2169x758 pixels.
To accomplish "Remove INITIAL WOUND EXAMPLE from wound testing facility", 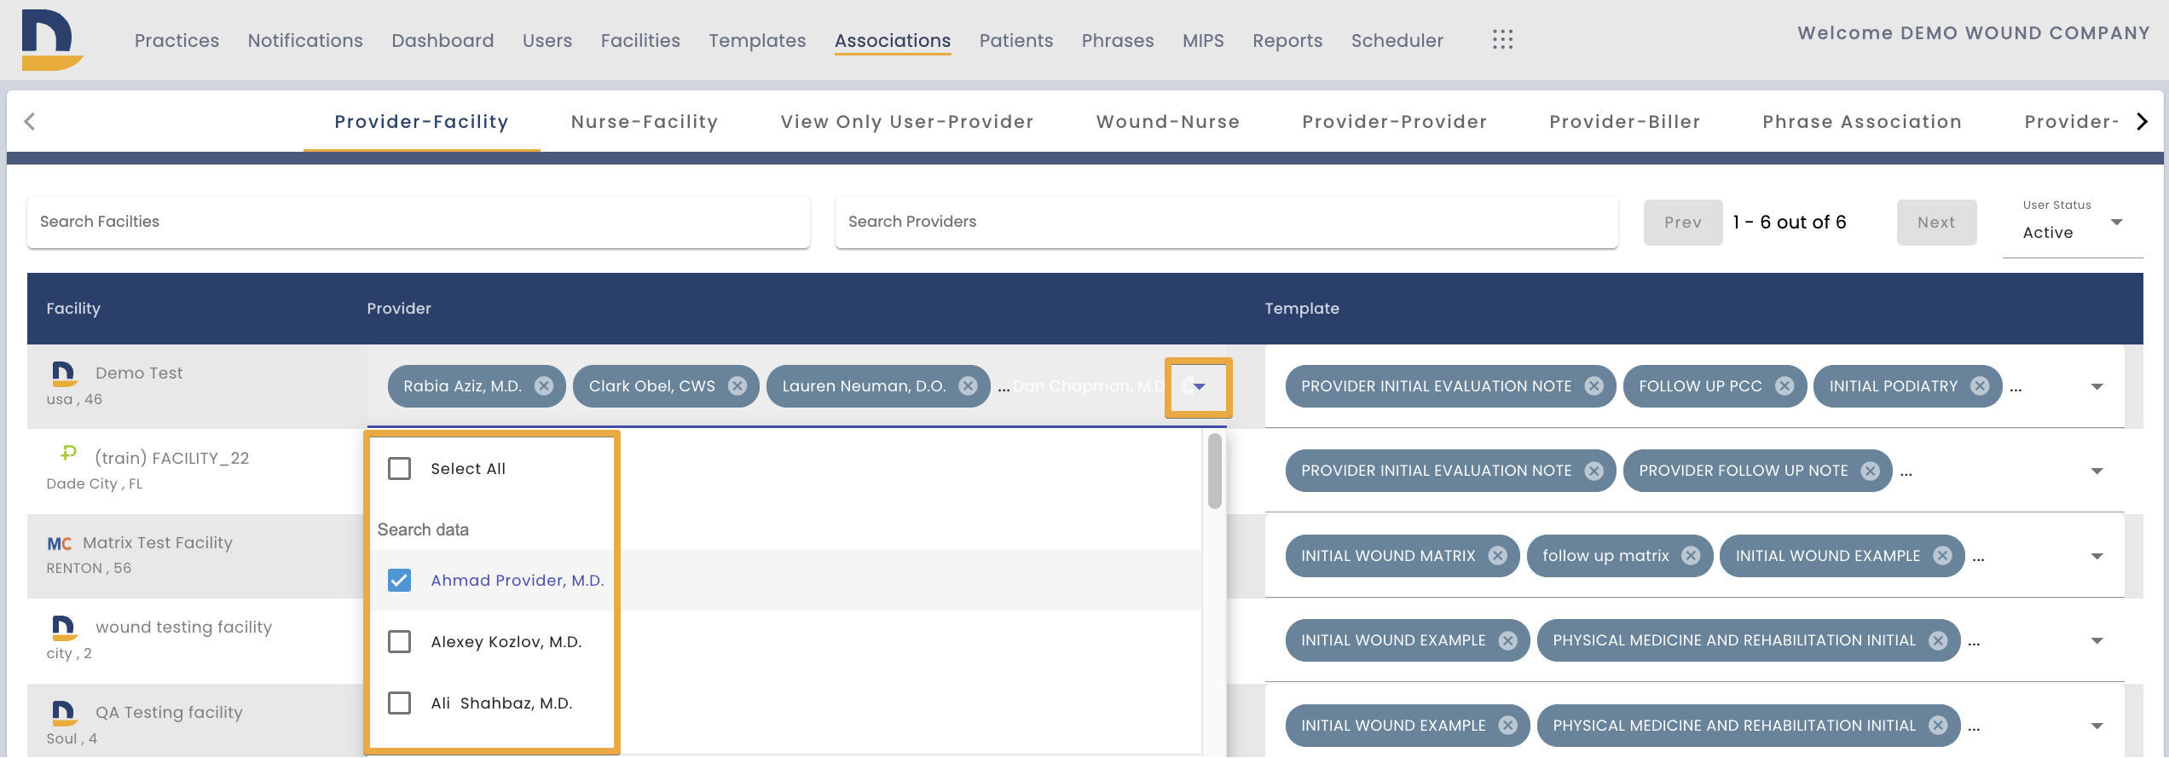I will (x=1508, y=640).
